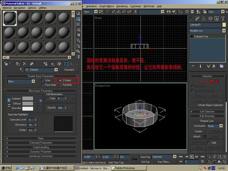The image size is (228, 171).
Task: Expand the Soft Selection rollout
Action: 207,111
